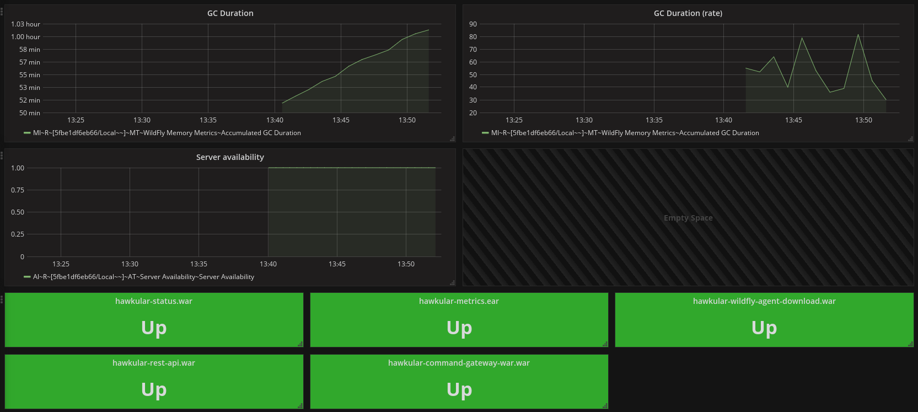Click the legend color swatch in GC Duration (rate)
Image resolution: width=918 pixels, height=412 pixels.
click(x=485, y=133)
